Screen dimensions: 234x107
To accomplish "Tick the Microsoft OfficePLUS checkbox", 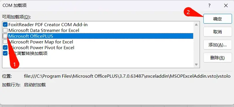I will 5,36.
